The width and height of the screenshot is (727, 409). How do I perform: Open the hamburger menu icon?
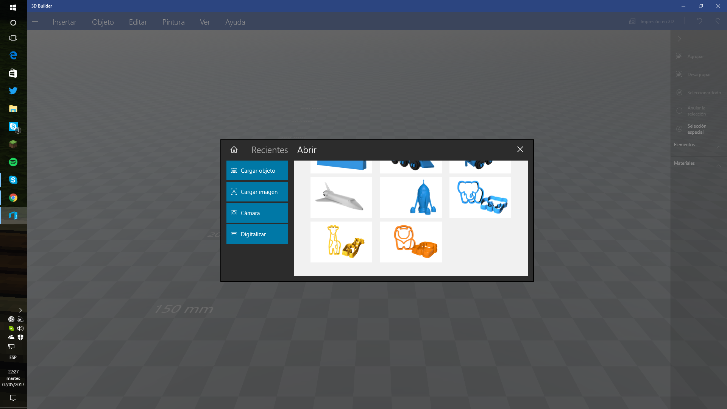tap(35, 22)
